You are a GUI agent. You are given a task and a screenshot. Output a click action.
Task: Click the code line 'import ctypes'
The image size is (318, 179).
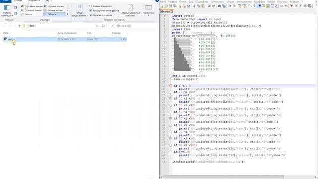183,16
